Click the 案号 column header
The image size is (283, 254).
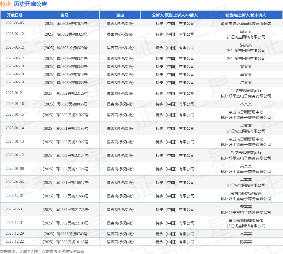coord(64,15)
